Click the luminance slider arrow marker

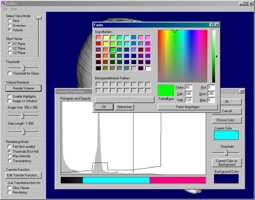coord(216,57)
